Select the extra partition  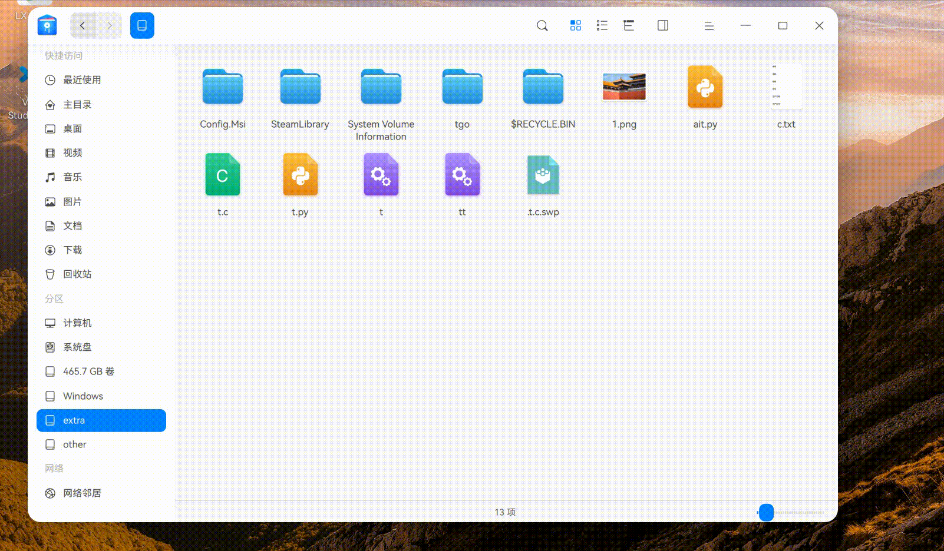tap(101, 420)
